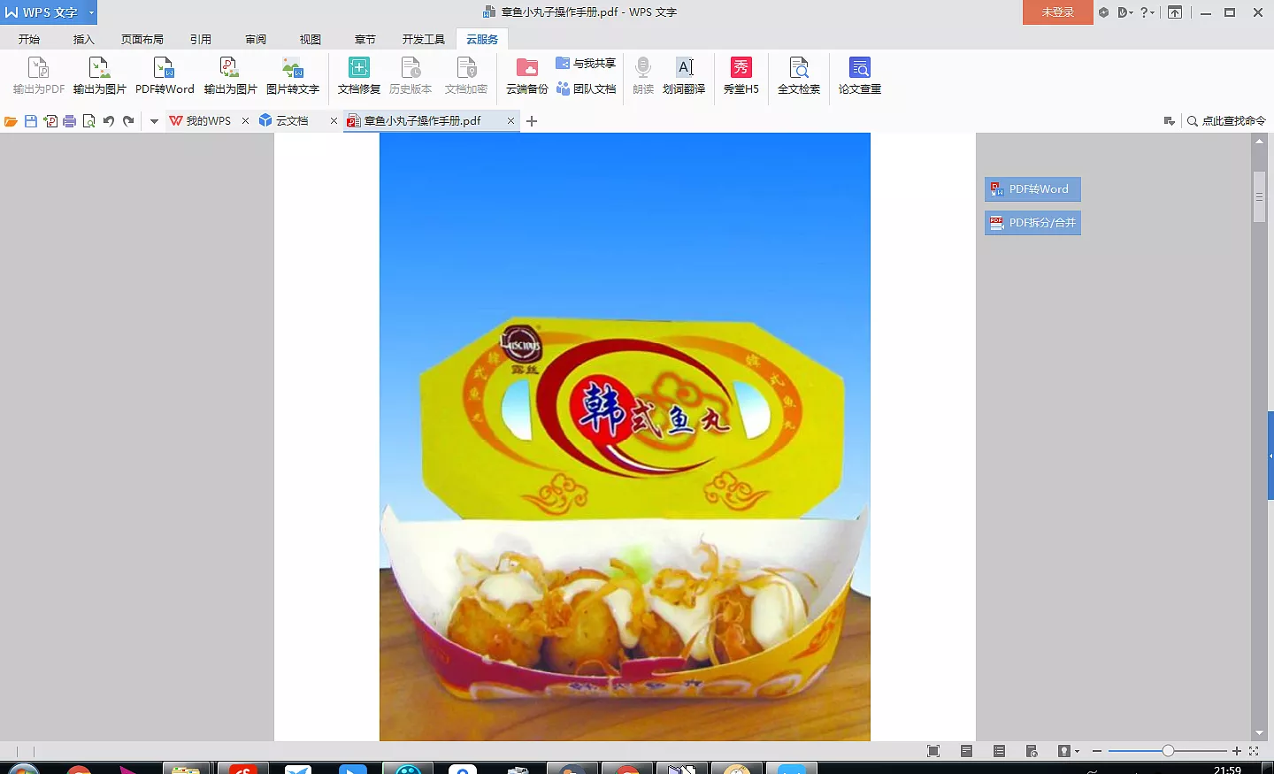Open 历史版本 history versions
This screenshot has width=1274, height=774.
tap(411, 76)
